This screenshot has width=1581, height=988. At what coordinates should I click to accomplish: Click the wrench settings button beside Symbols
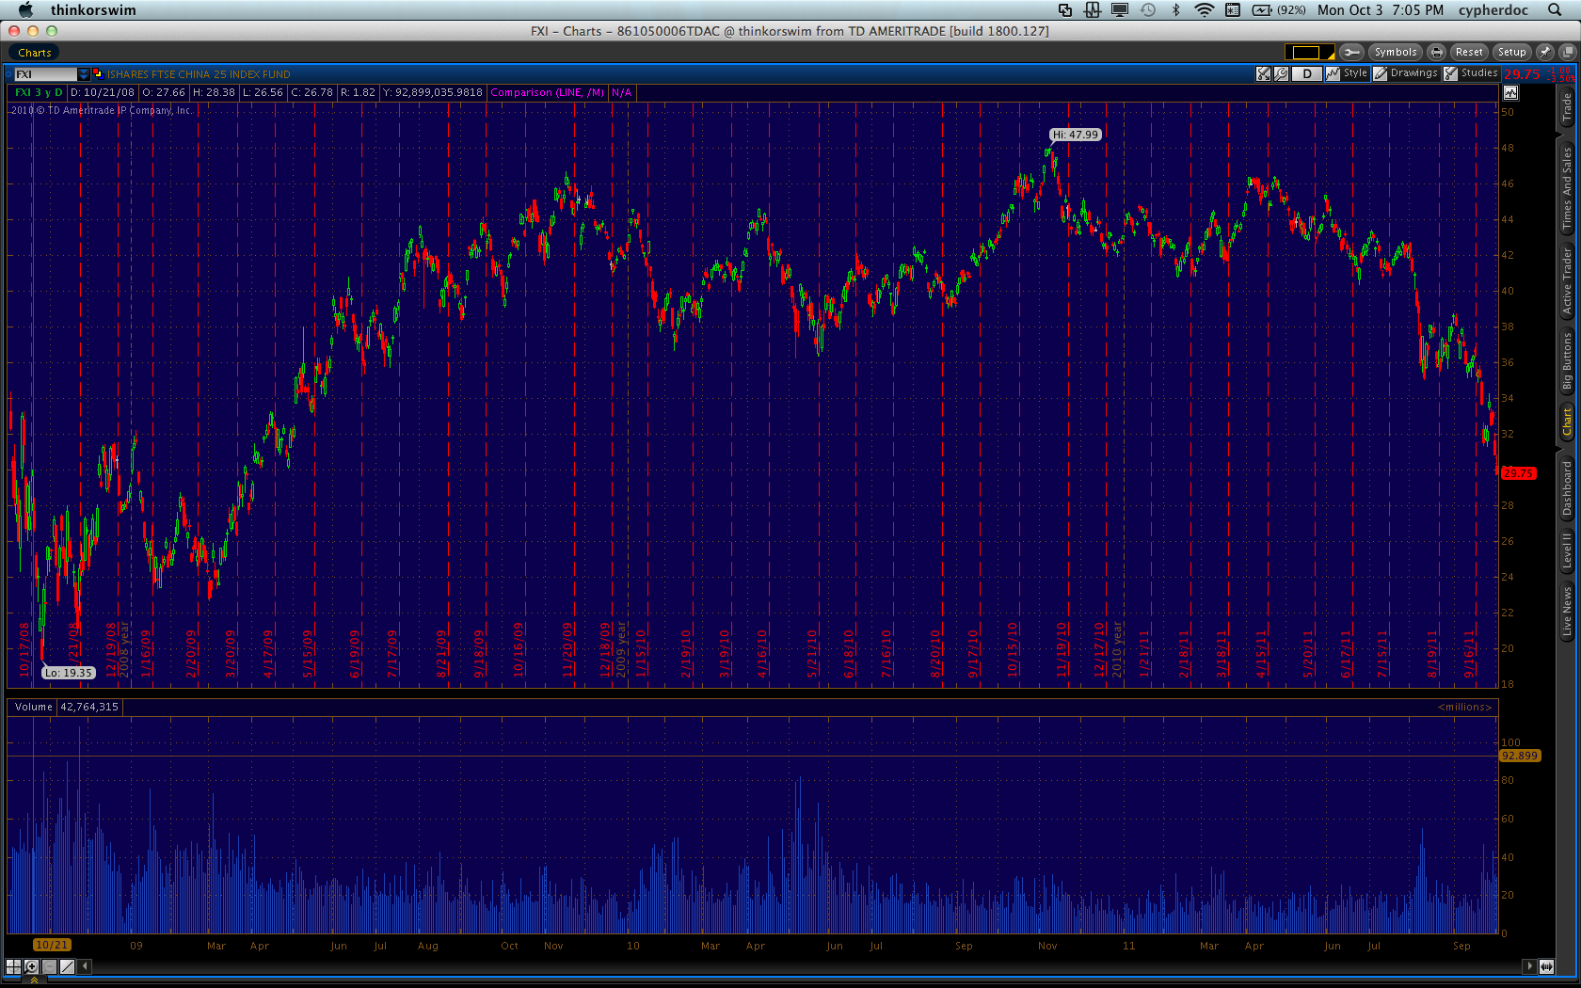click(1351, 52)
